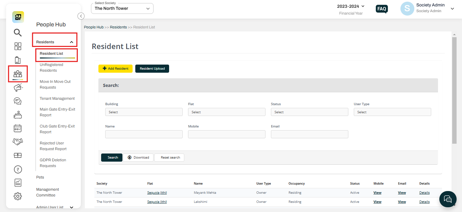This screenshot has width=462, height=212.
Task: Open UnRegistered Residents menu item
Action: 51,68
